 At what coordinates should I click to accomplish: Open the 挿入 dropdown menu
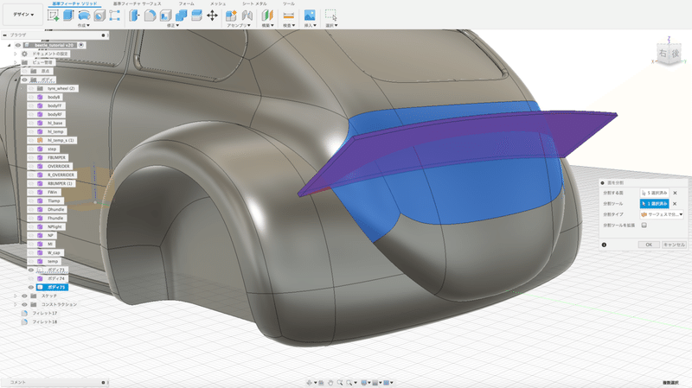[311, 26]
